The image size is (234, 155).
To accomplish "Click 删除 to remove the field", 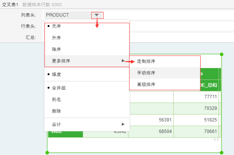I will [56, 111].
